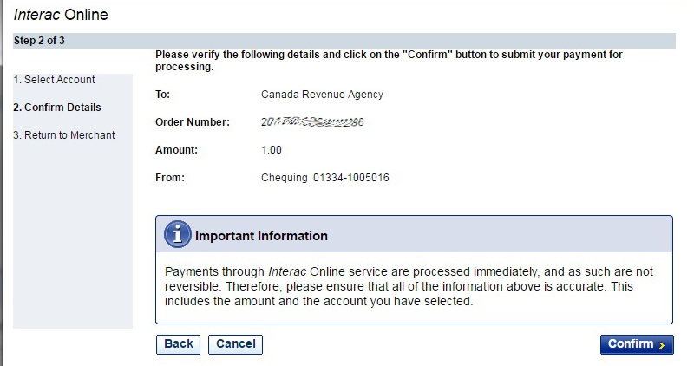Click the Order Number label
This screenshot has height=366, width=694.
[x=193, y=122]
